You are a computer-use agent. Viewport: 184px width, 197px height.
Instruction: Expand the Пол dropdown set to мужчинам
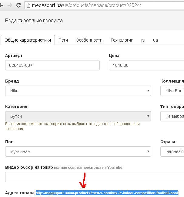click(x=78, y=151)
